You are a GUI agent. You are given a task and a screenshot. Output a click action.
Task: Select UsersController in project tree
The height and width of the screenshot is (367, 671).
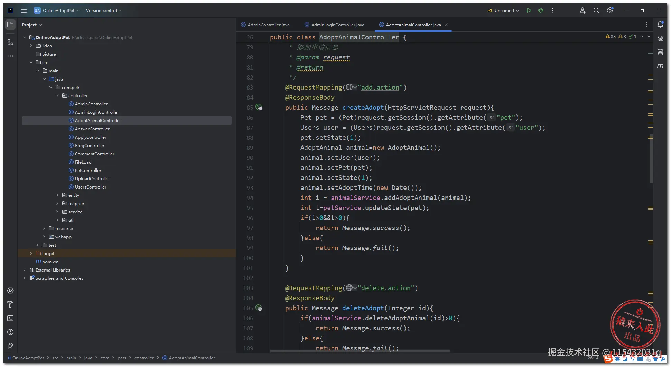[x=91, y=187]
